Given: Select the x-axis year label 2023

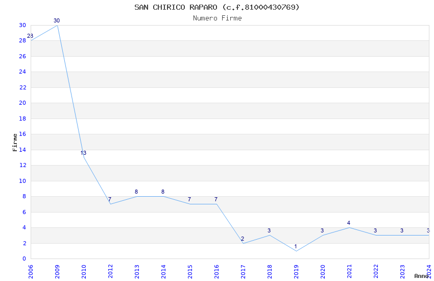Looking at the screenshot, I should 402,271.
